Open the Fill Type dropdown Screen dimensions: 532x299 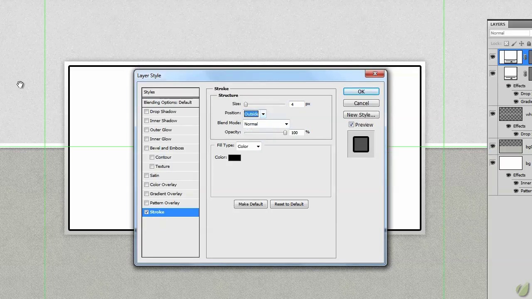tap(249, 146)
